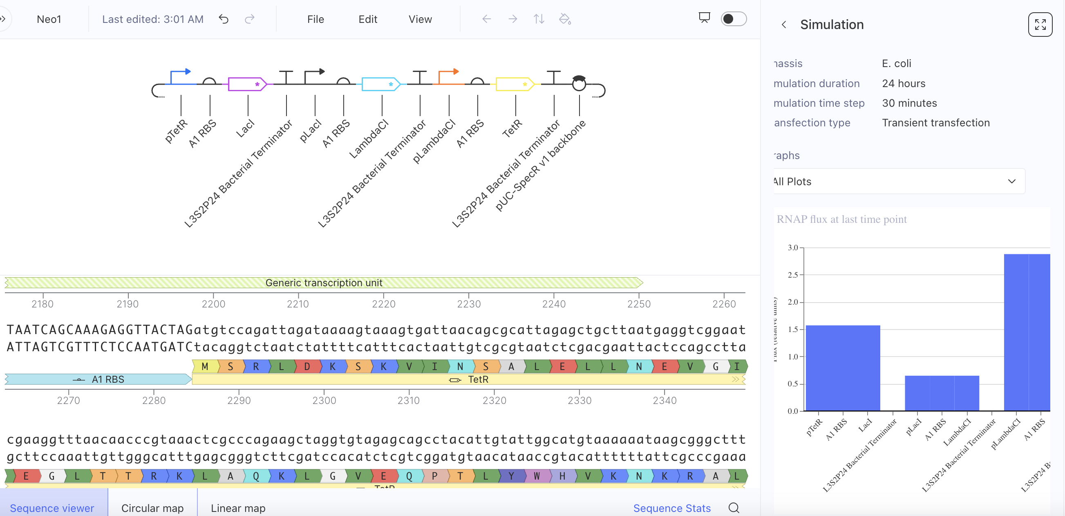
Task: Switch to Circular map tab
Action: (152, 507)
